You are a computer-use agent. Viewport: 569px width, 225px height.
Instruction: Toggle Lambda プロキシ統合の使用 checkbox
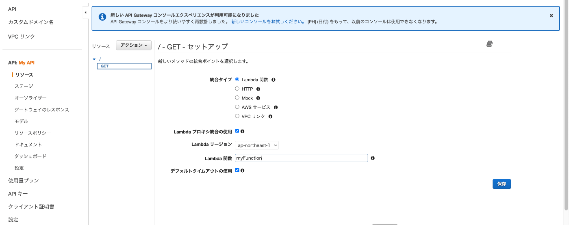pos(237,131)
